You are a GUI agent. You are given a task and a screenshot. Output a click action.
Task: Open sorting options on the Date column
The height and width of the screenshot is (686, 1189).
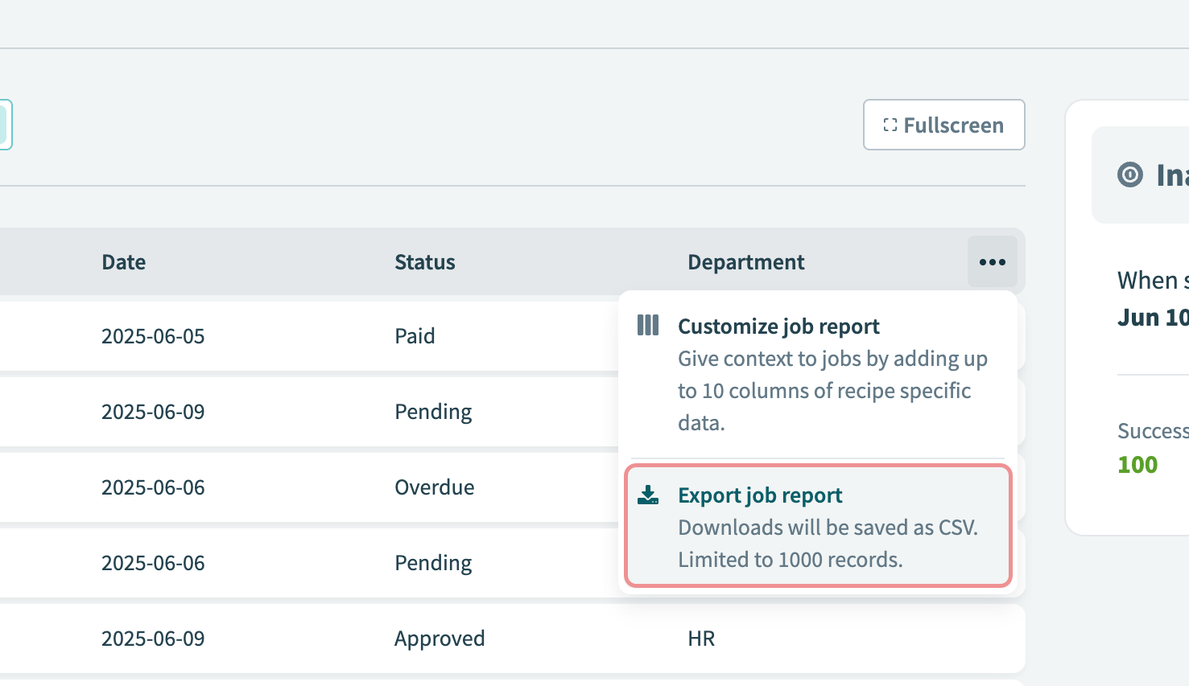(123, 261)
